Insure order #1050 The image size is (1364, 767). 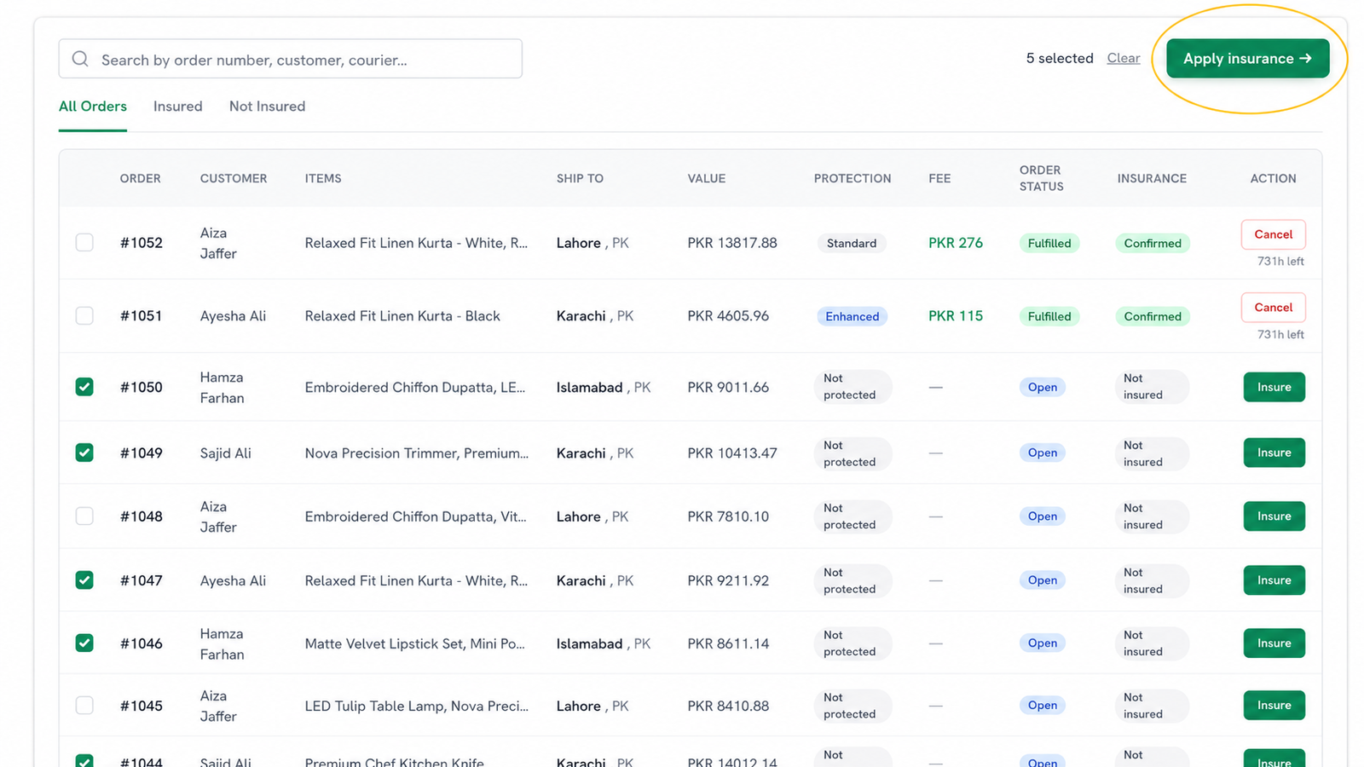(1274, 387)
